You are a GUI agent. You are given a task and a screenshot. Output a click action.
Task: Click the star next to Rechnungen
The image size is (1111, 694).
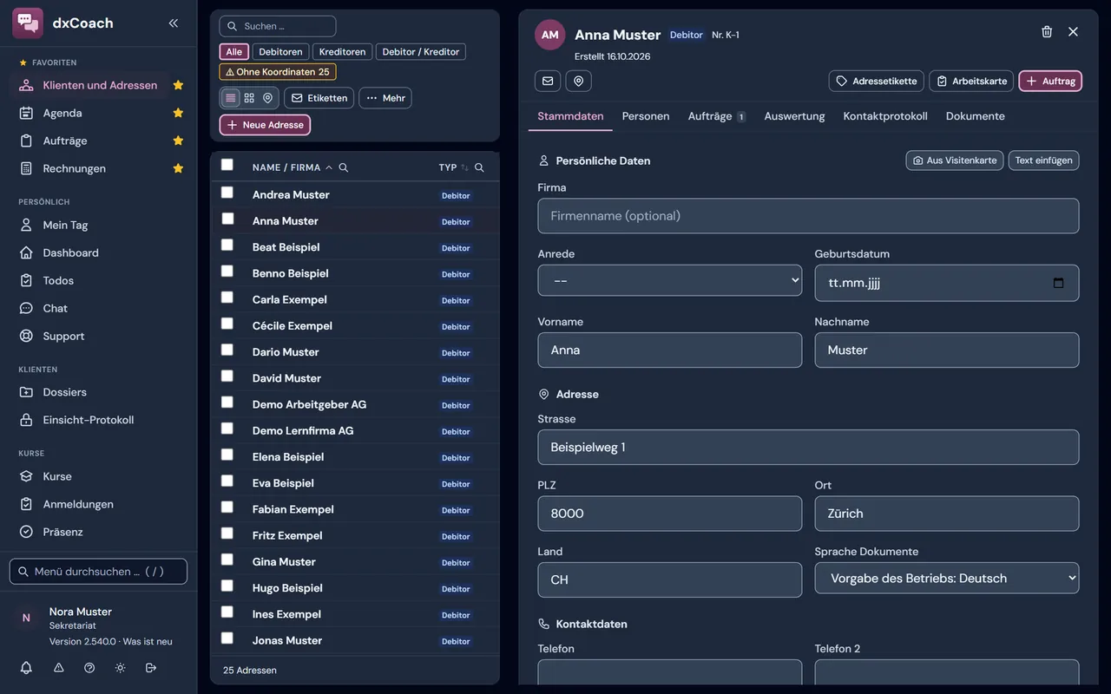point(178,168)
